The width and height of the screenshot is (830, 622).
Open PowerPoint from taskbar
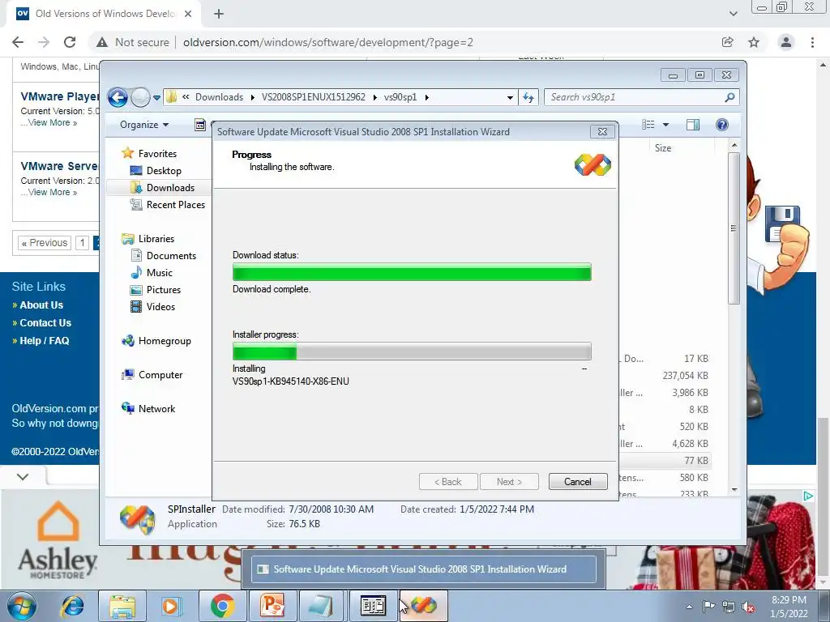pos(272,606)
